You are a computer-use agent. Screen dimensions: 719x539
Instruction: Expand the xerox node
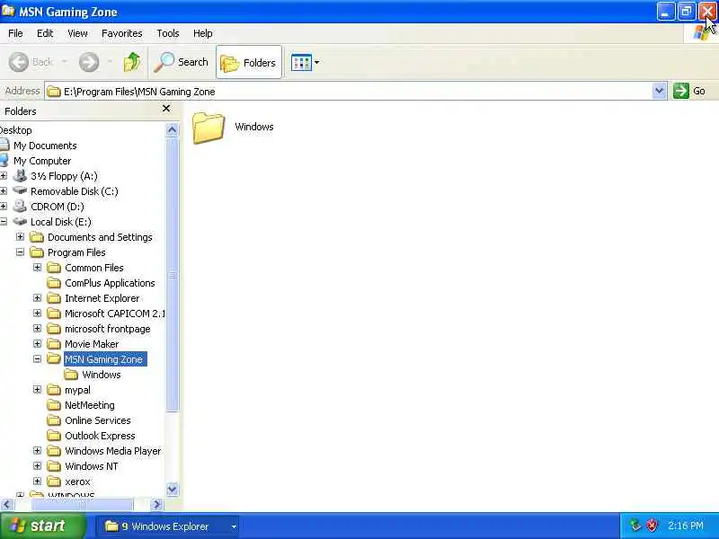pos(37,482)
